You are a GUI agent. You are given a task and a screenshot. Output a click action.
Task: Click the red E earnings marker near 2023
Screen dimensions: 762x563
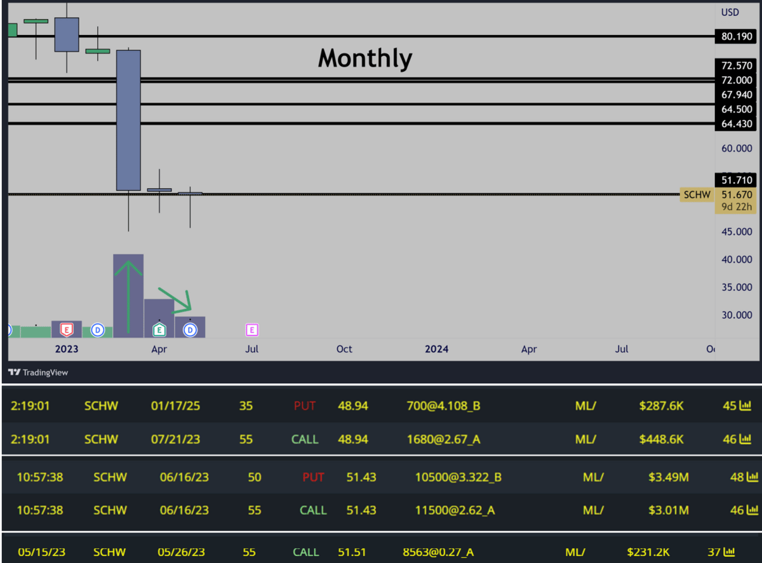(67, 330)
